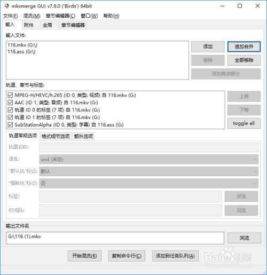
Task: Click the 添加 button
Action: tap(208, 46)
